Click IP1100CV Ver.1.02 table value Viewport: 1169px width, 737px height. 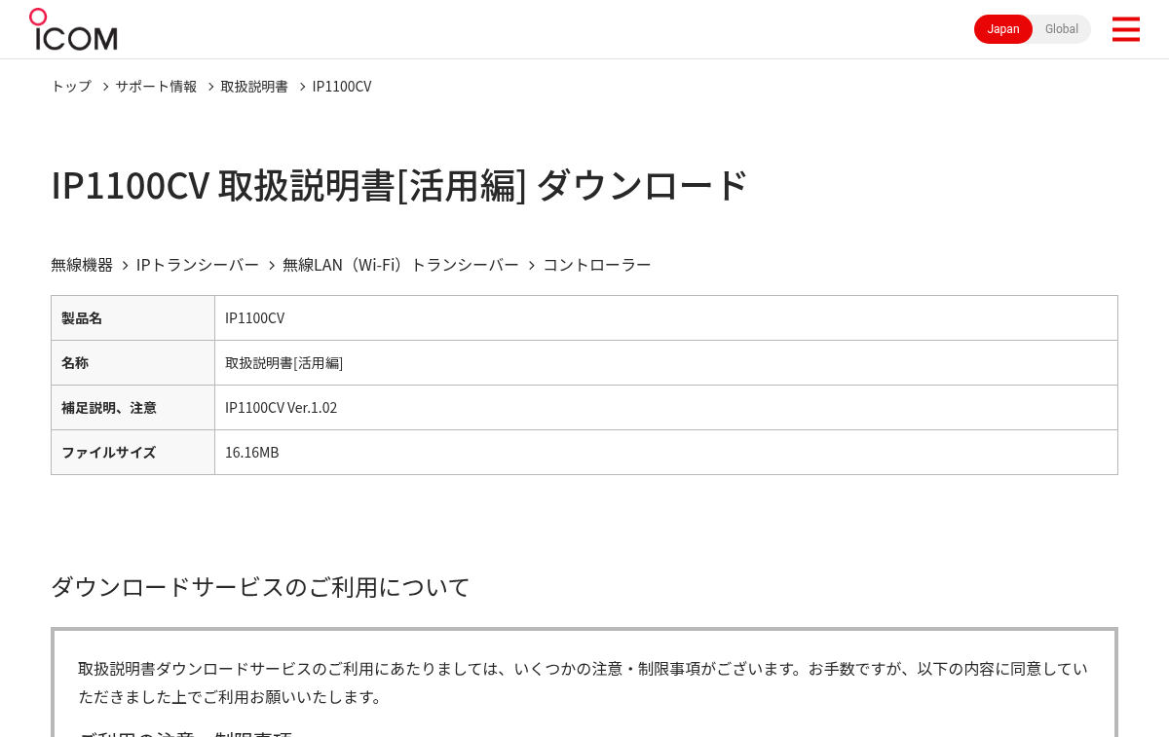282,408
